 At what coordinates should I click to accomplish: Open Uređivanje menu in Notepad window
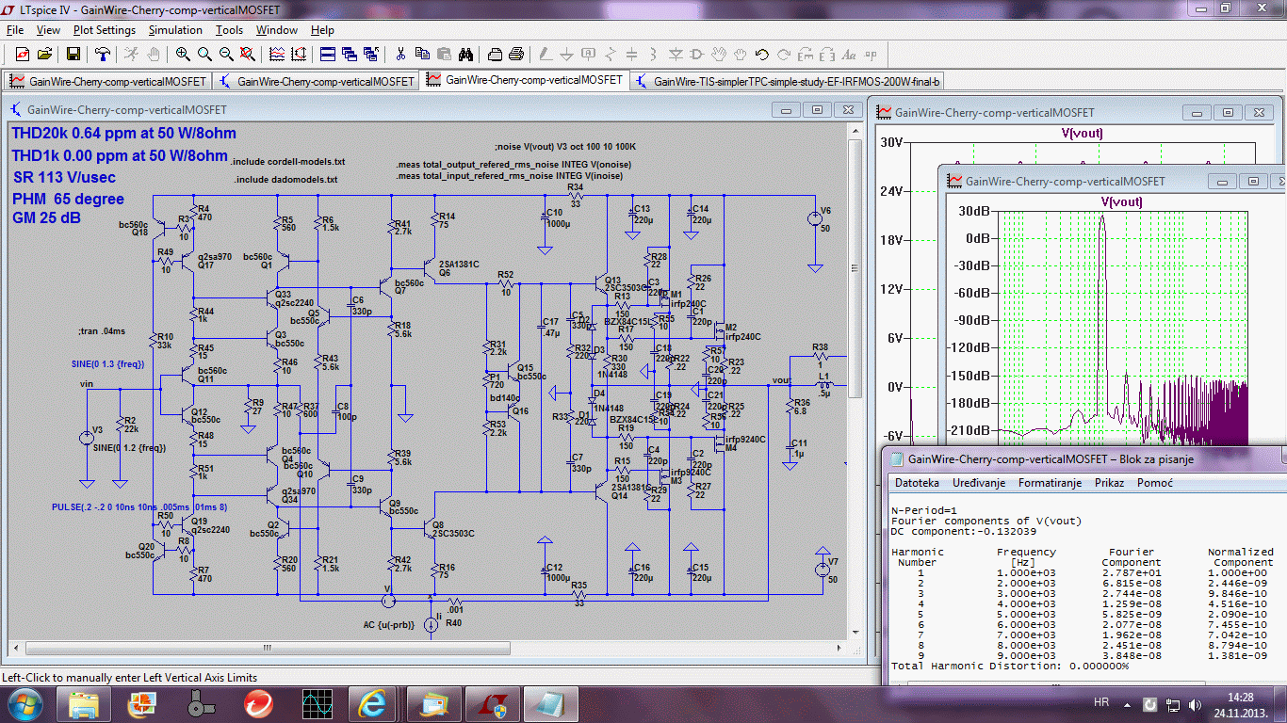point(979,483)
